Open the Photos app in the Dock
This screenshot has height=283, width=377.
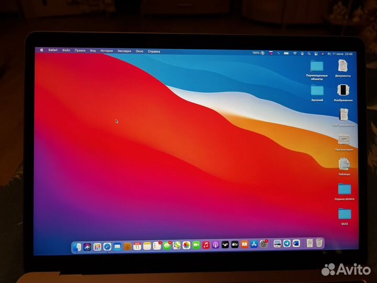tap(186, 245)
